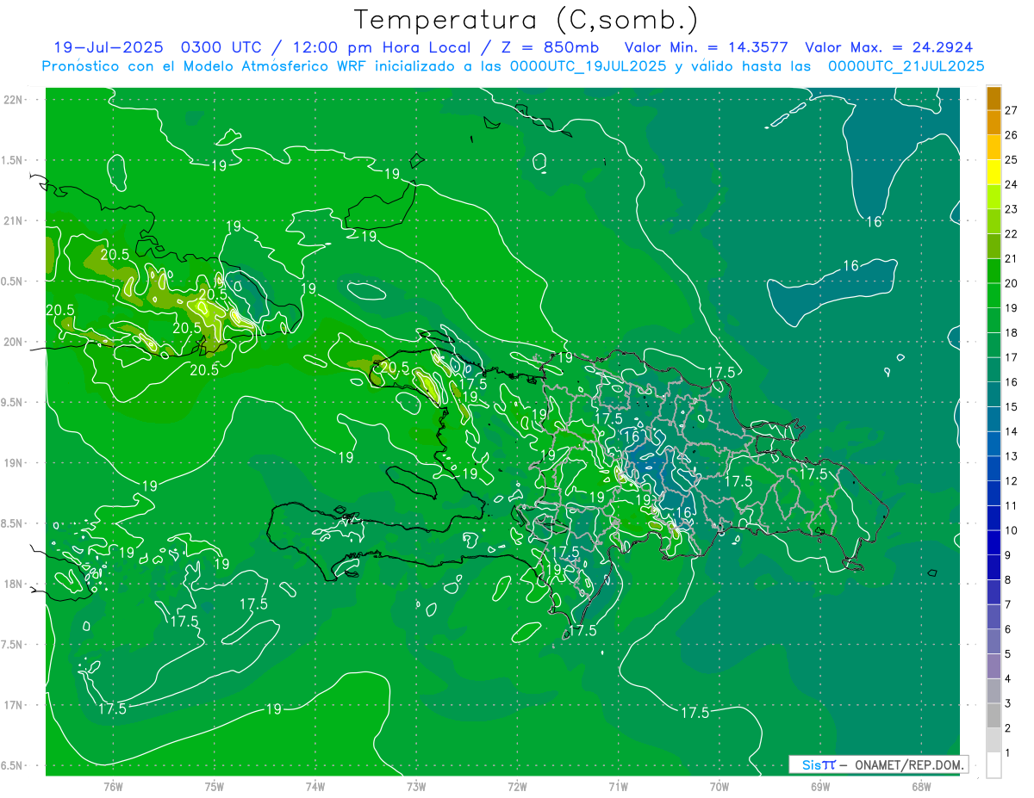The width and height of the screenshot is (1034, 798).
Task: Click the colorbar label '21'
Action: (x=1012, y=258)
